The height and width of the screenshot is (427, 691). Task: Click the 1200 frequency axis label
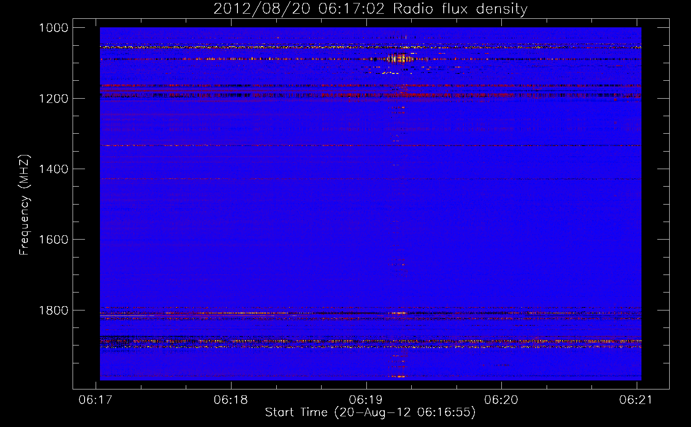[x=53, y=99]
